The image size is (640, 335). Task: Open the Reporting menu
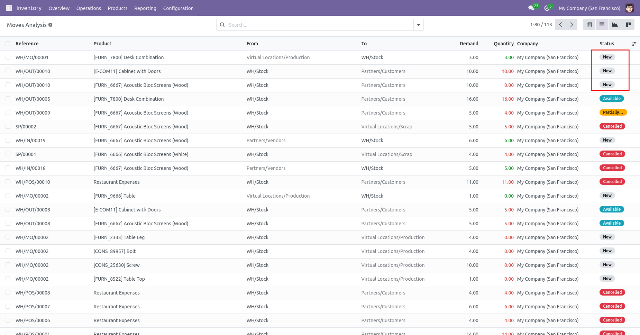click(145, 8)
